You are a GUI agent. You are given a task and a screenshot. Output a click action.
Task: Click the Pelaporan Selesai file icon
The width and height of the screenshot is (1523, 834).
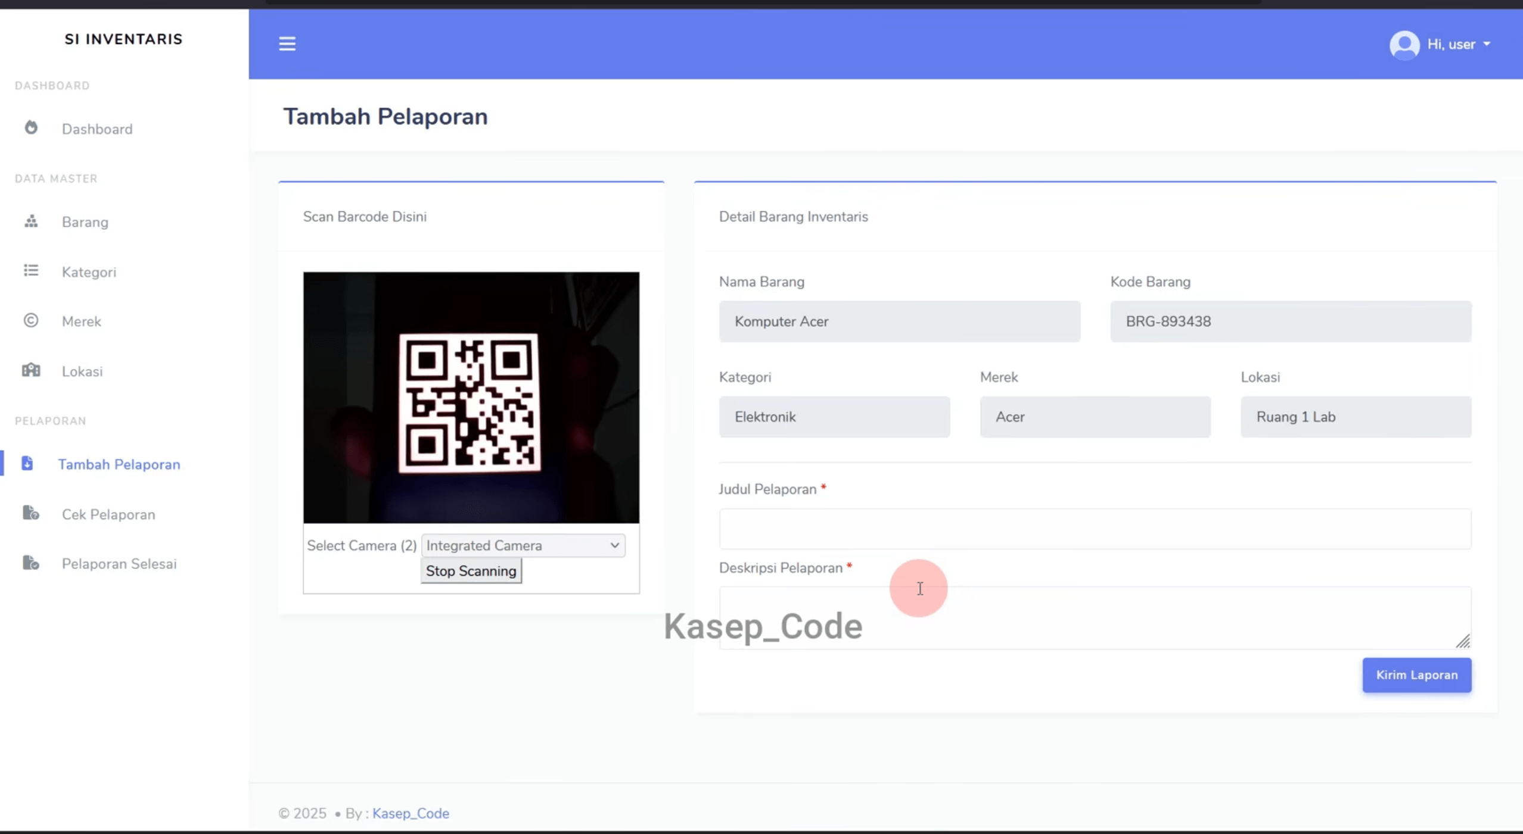coord(31,563)
